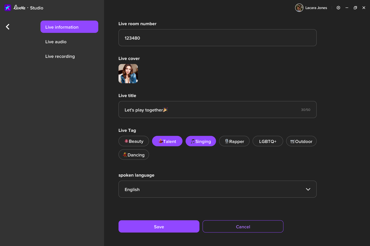Open the settings gear
The height and width of the screenshot is (246, 370).
338,8
